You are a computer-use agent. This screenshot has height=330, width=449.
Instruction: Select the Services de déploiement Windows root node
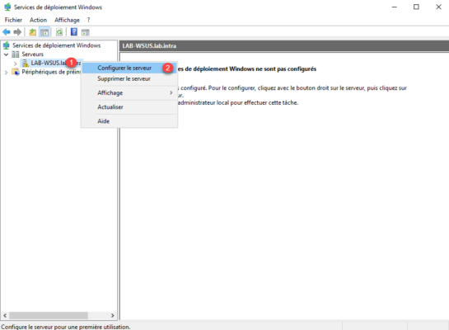[56, 45]
